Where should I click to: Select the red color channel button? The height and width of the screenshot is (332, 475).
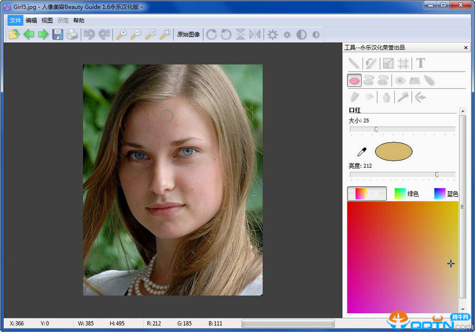click(x=367, y=194)
